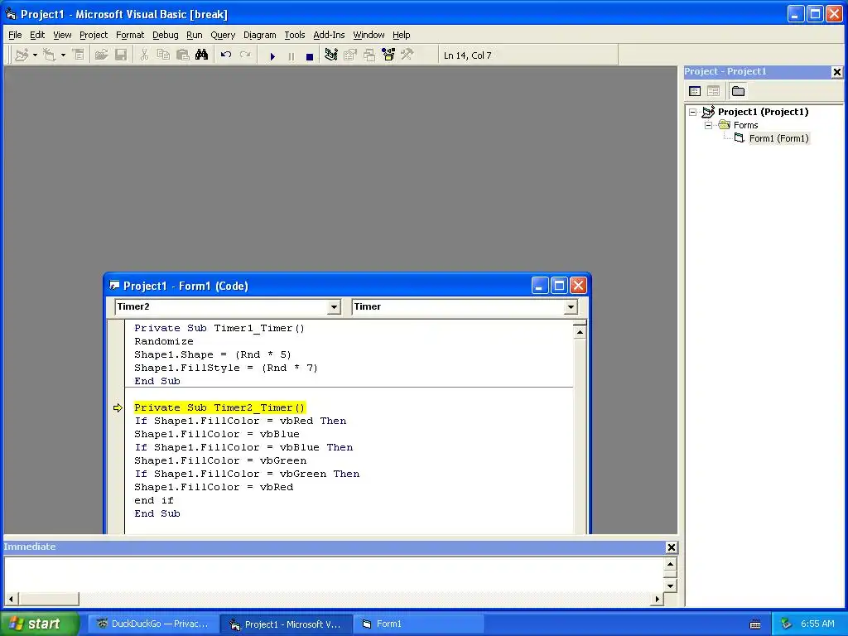This screenshot has height=636, width=848.
Task: Click the Immediate window scroll-left arrow
Action: point(11,600)
